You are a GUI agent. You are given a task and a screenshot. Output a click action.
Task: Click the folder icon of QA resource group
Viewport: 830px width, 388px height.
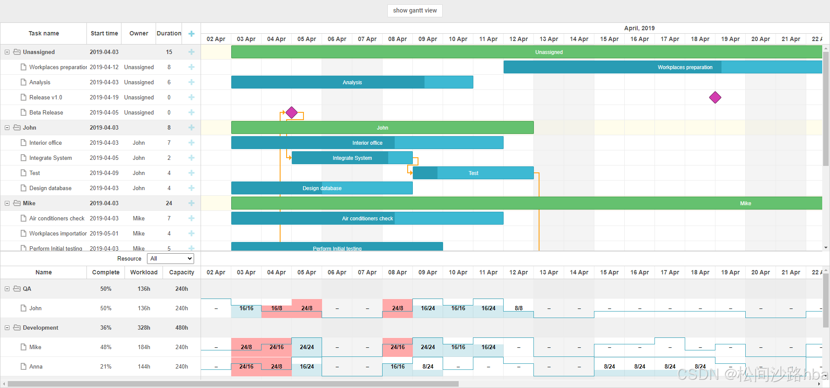(17, 289)
